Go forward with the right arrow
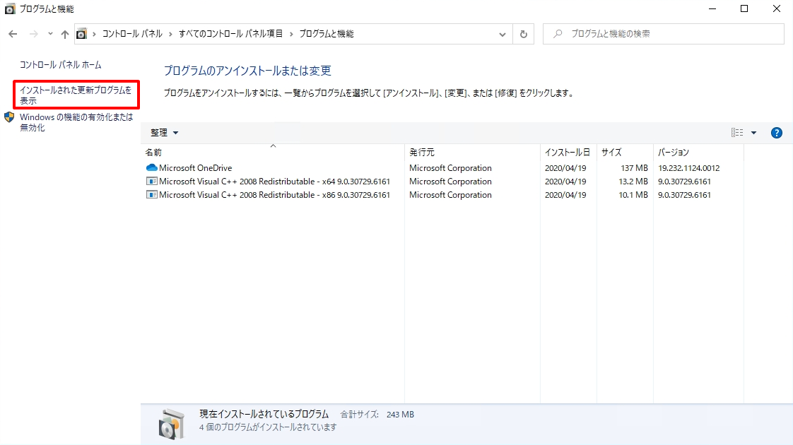The width and height of the screenshot is (793, 445). [x=33, y=34]
